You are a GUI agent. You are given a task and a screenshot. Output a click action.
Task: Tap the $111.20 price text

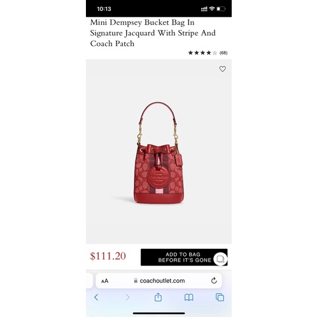108,256
